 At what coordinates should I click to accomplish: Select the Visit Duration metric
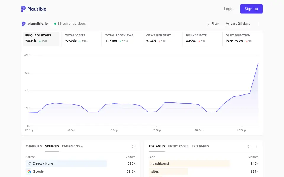242,39
